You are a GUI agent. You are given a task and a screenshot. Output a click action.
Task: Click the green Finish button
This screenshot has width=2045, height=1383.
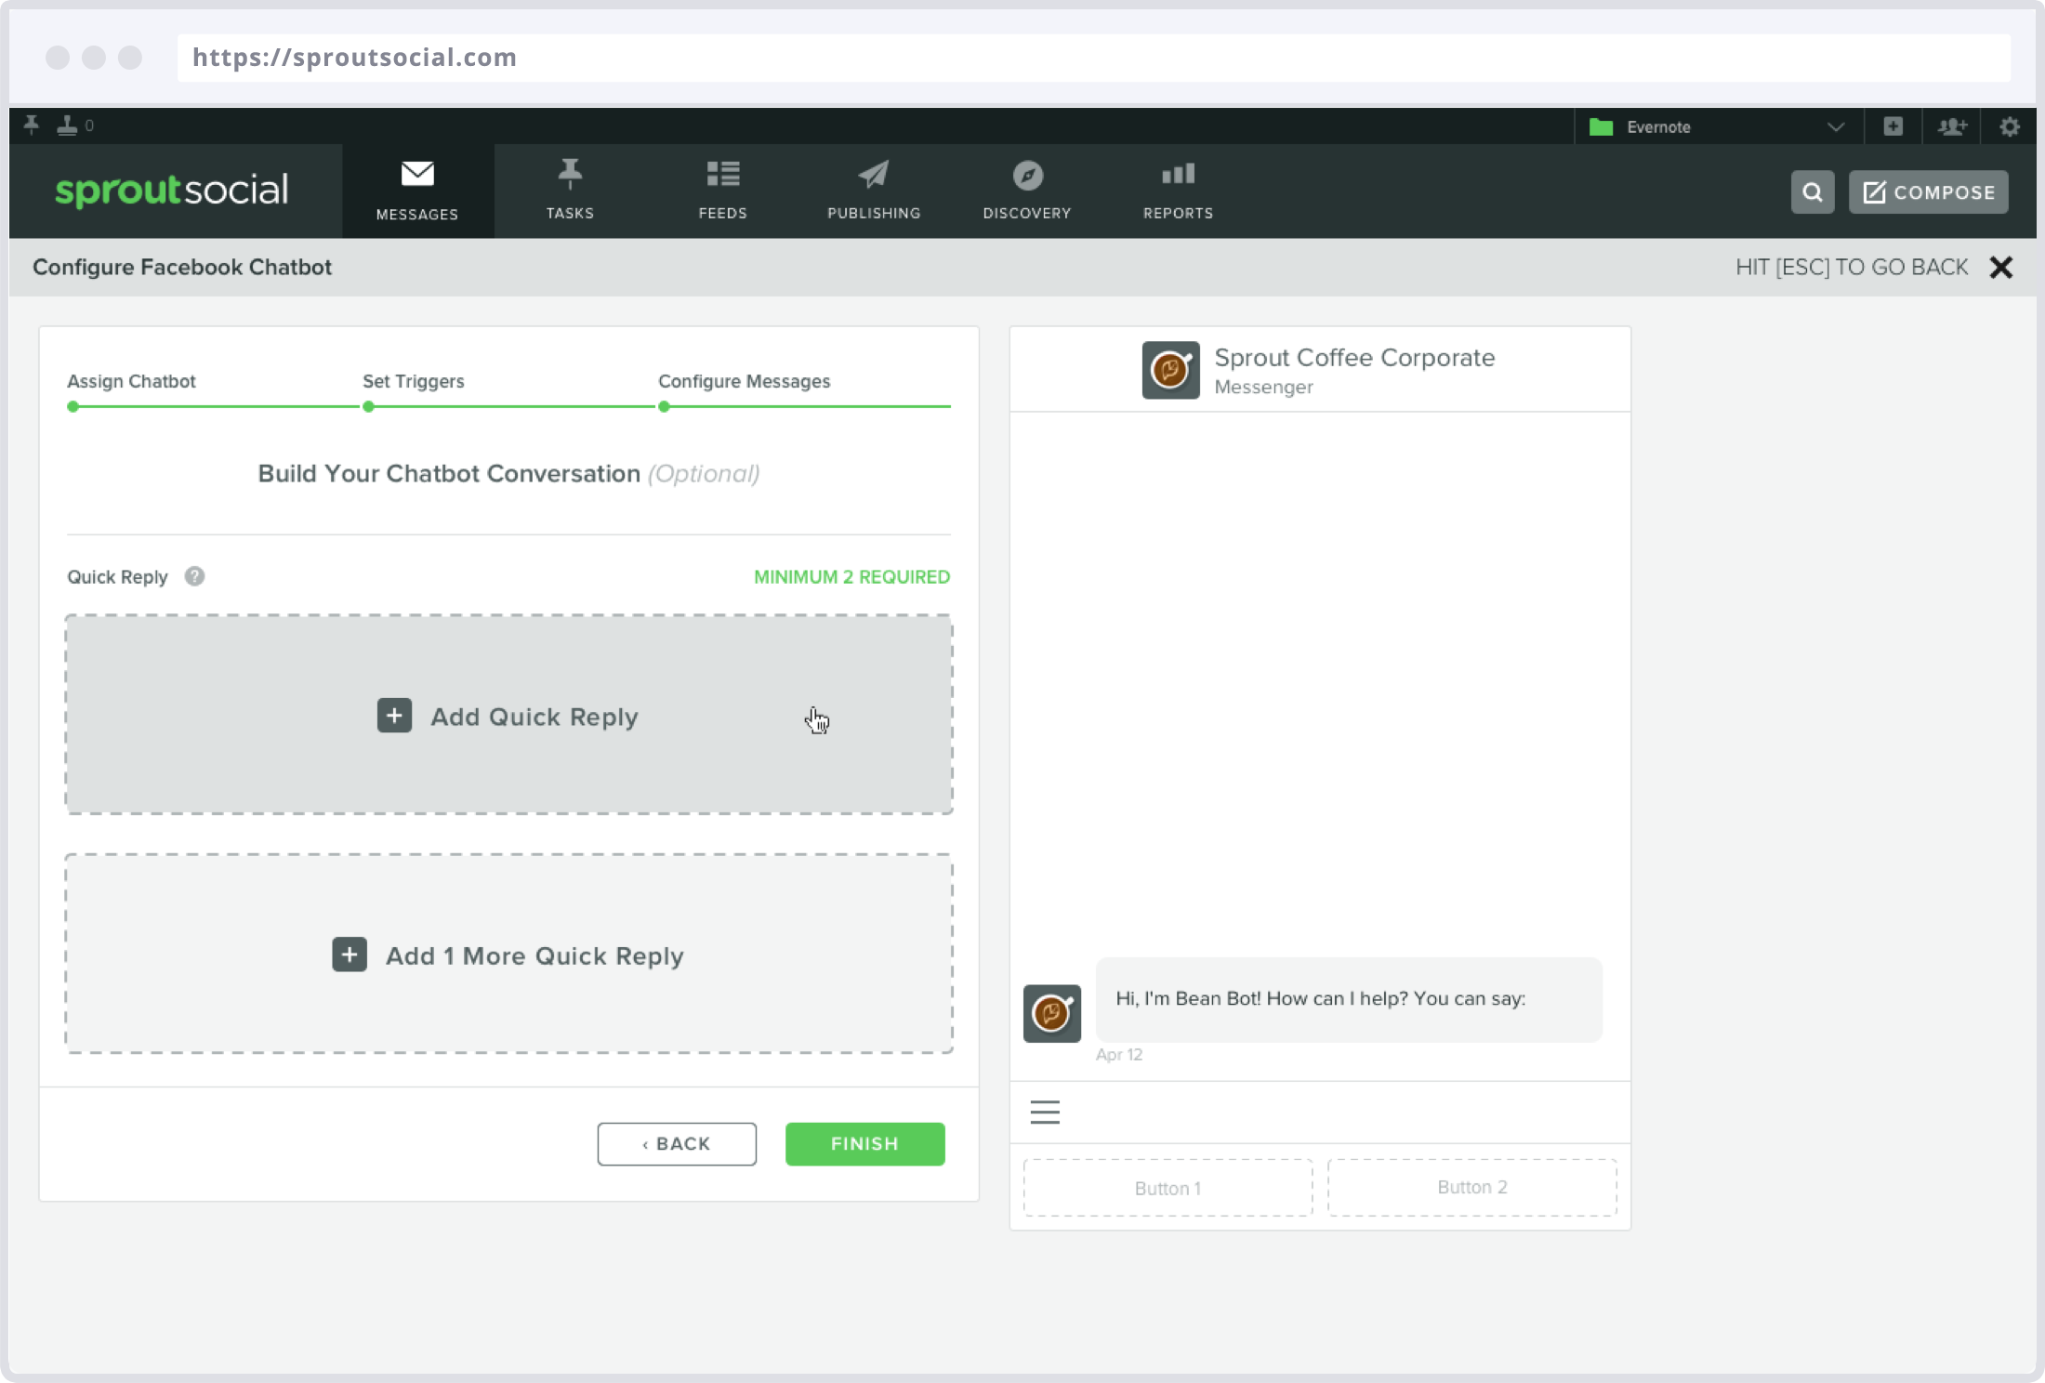865,1144
